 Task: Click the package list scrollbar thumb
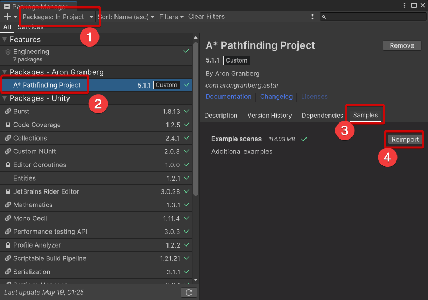pyautogui.click(x=196, y=119)
